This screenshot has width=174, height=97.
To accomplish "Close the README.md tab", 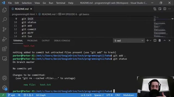I will [31, 9].
